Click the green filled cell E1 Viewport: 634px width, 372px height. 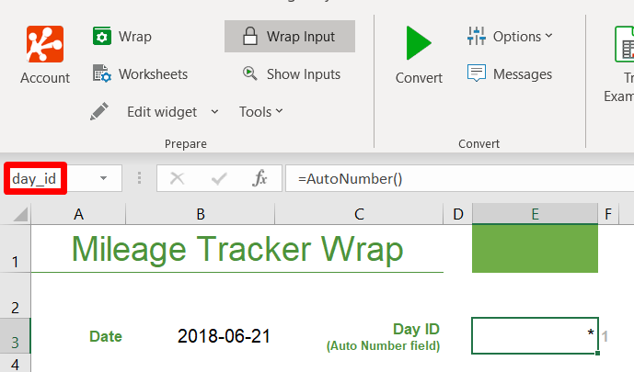tap(535, 249)
